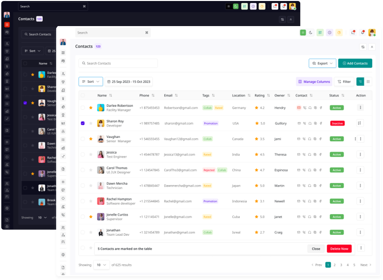Open the Sort dropdown
The height and width of the screenshot is (280, 383).
coord(91,82)
